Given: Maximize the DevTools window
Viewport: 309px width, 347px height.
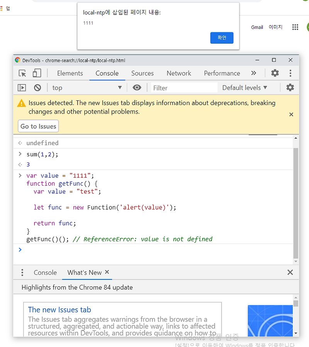Looking at the screenshot, I should (274, 60).
